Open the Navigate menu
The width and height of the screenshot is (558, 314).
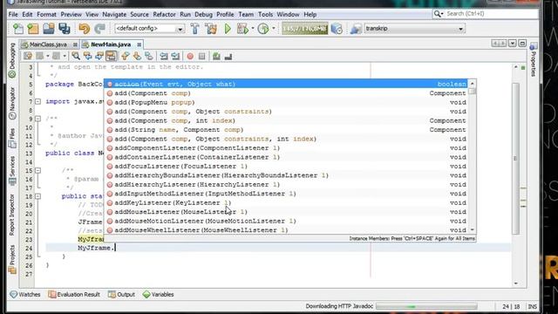114,14
